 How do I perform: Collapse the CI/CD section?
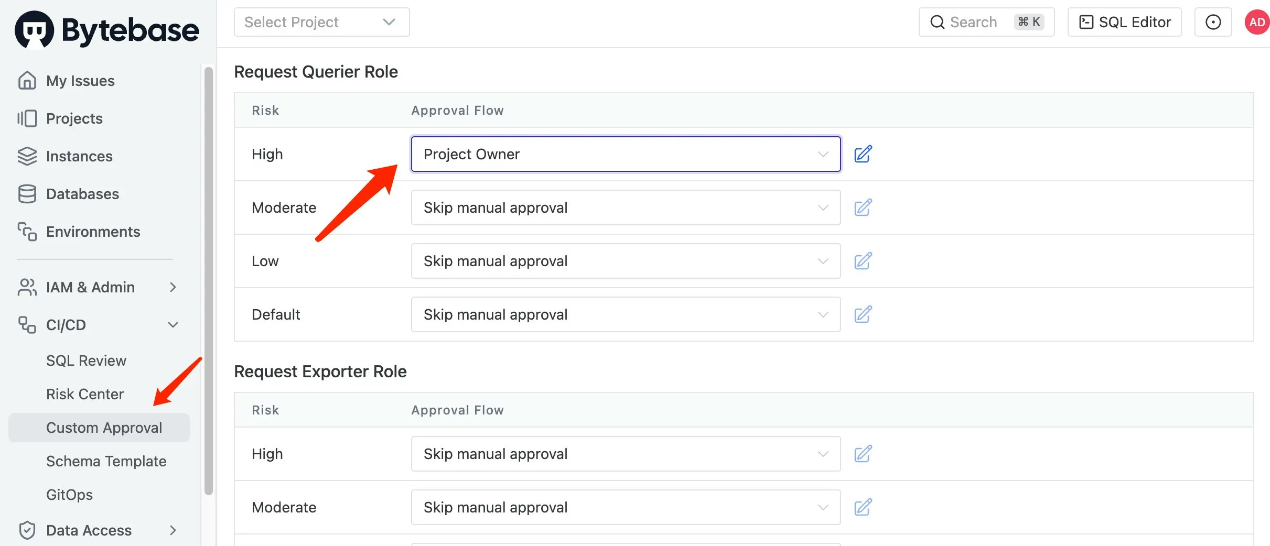173,325
